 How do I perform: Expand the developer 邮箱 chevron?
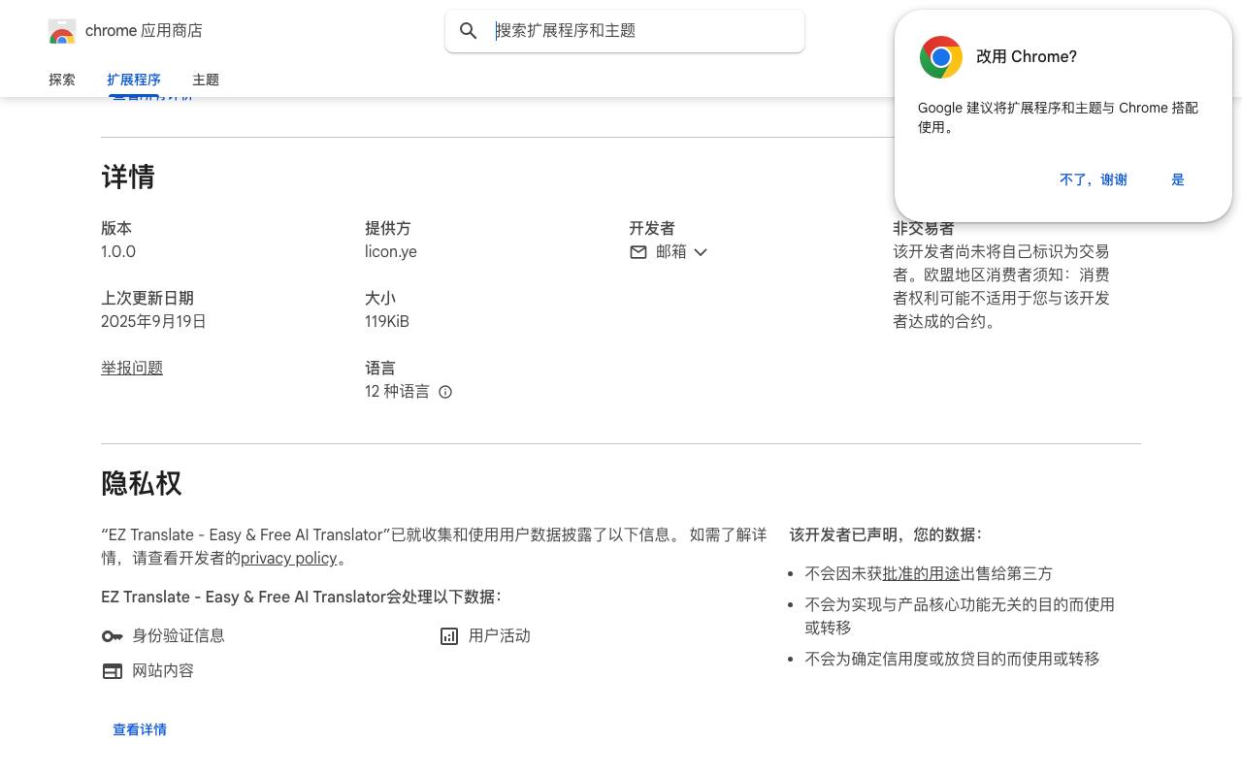(701, 252)
